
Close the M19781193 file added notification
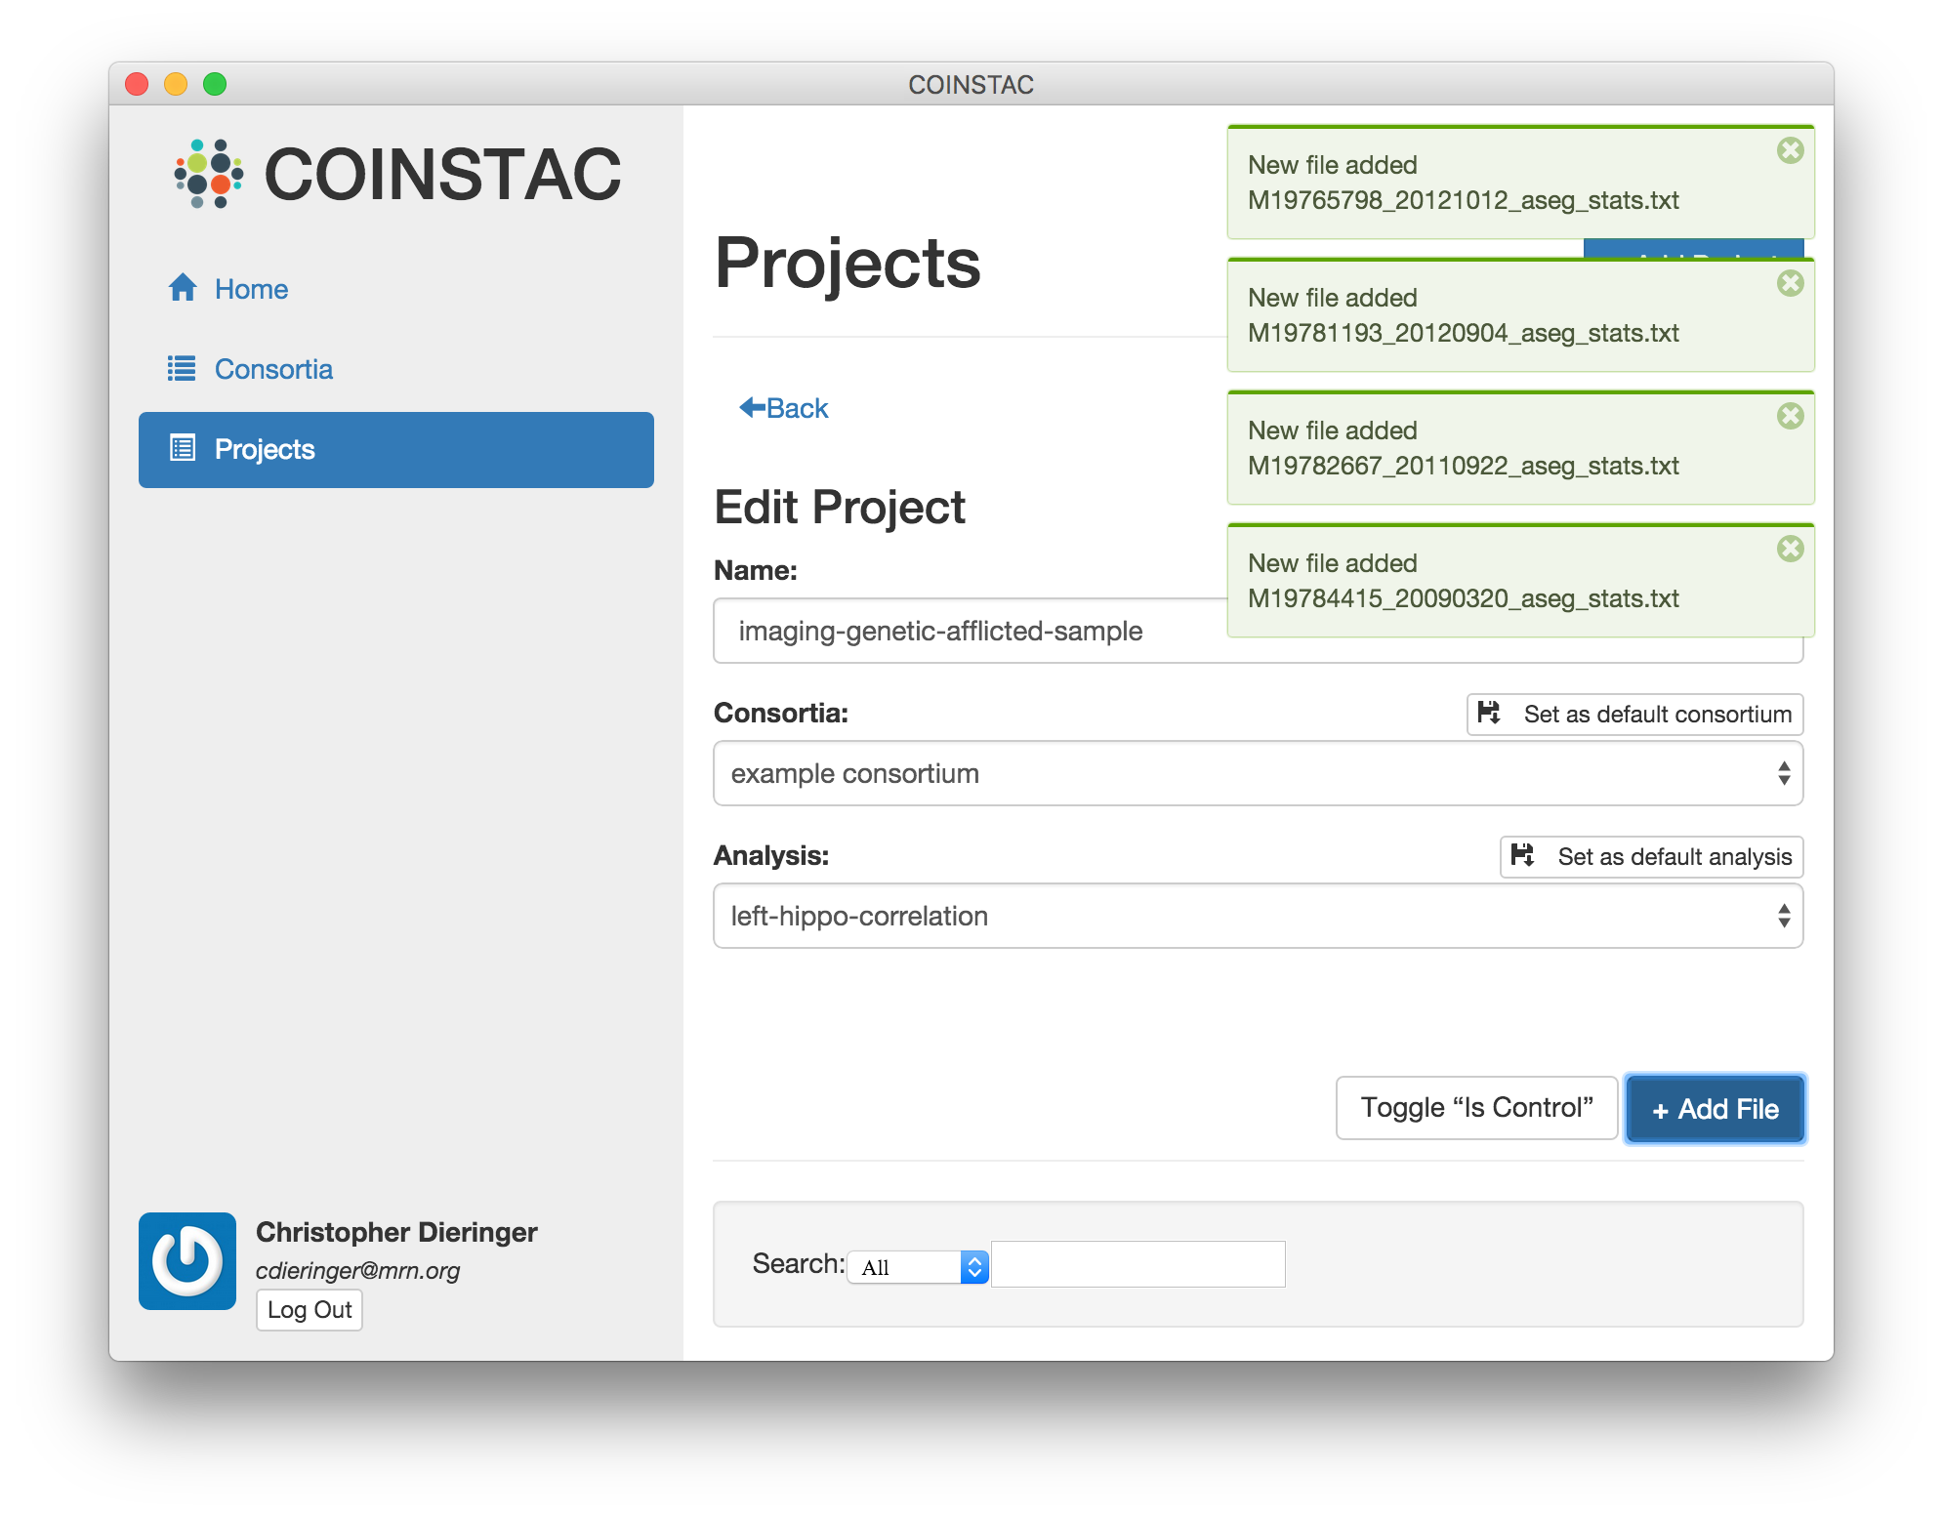click(1790, 283)
